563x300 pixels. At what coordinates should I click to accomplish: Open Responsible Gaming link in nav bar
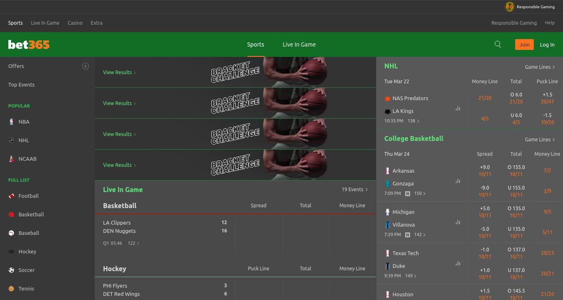pyautogui.click(x=514, y=23)
